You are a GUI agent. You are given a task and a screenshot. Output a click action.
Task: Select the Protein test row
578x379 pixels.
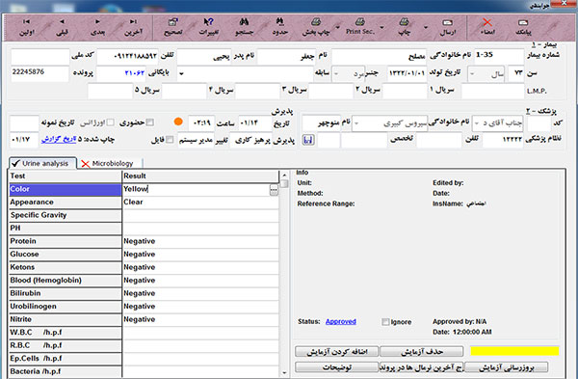[66, 241]
